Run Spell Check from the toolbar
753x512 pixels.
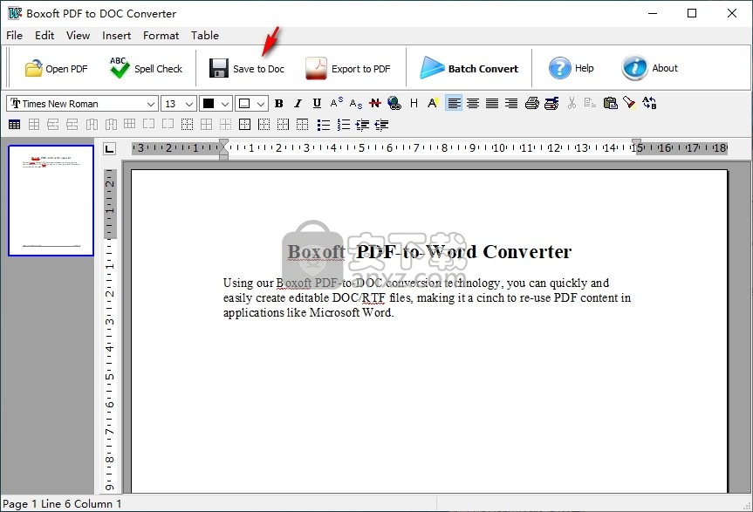click(x=146, y=69)
